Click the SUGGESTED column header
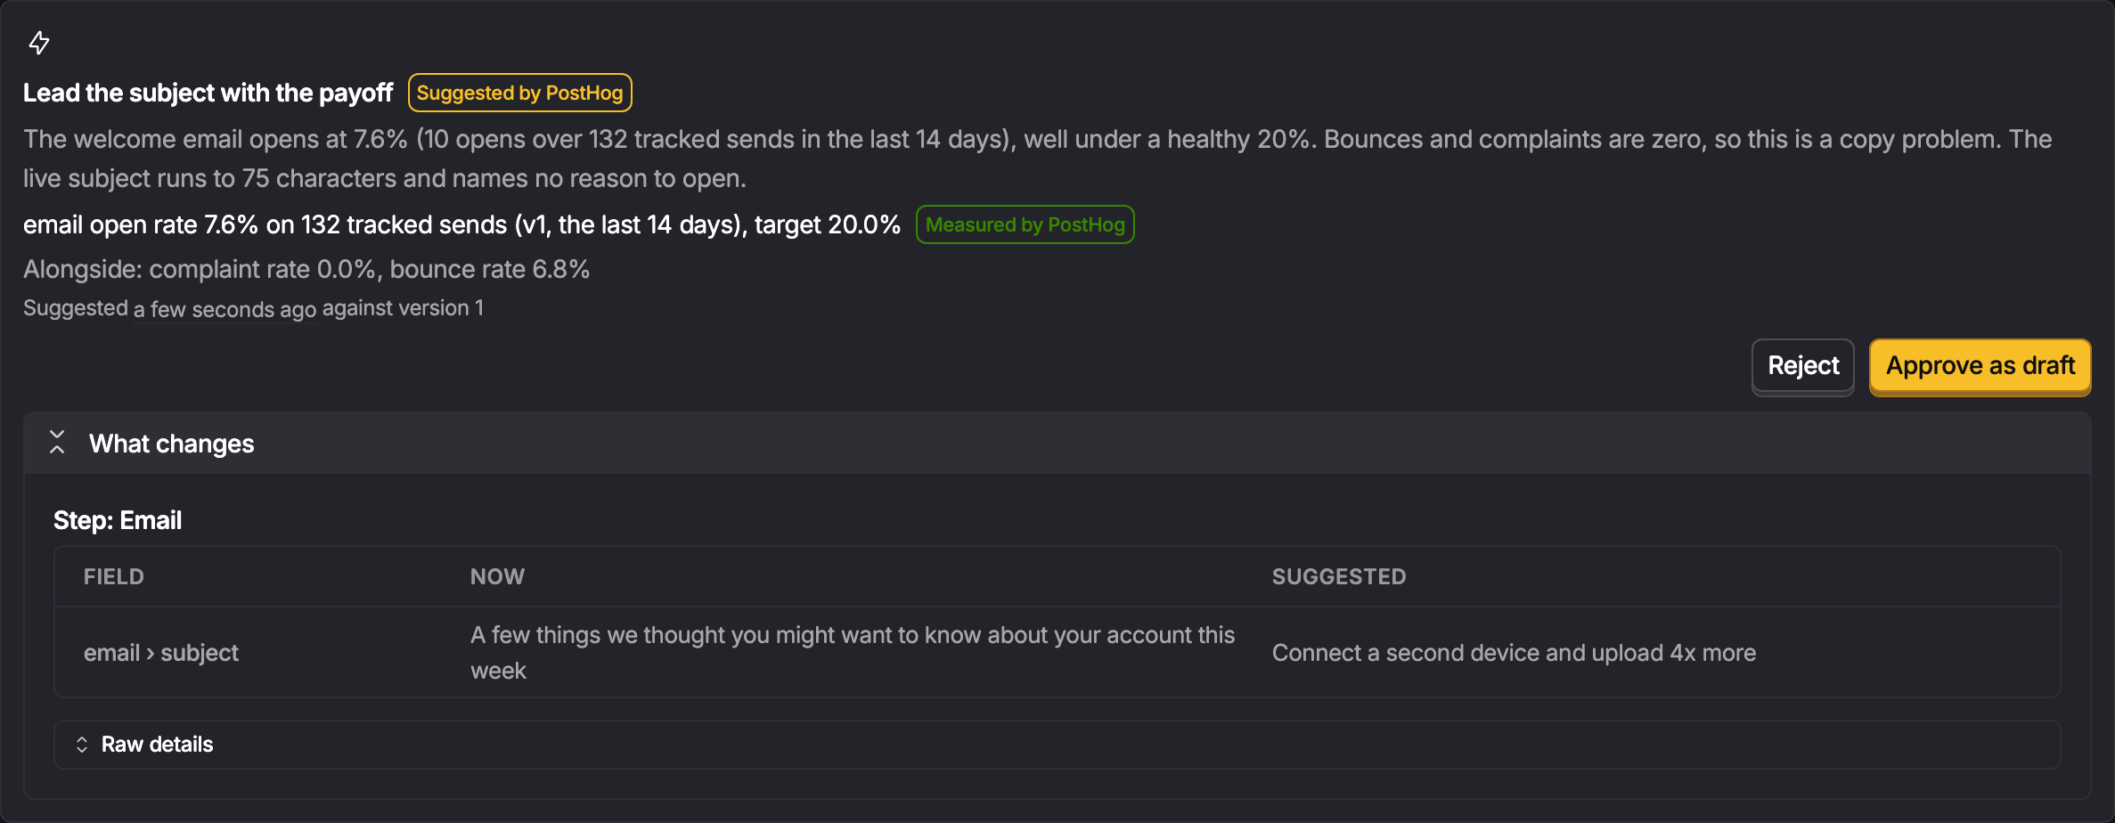 tap(1339, 576)
